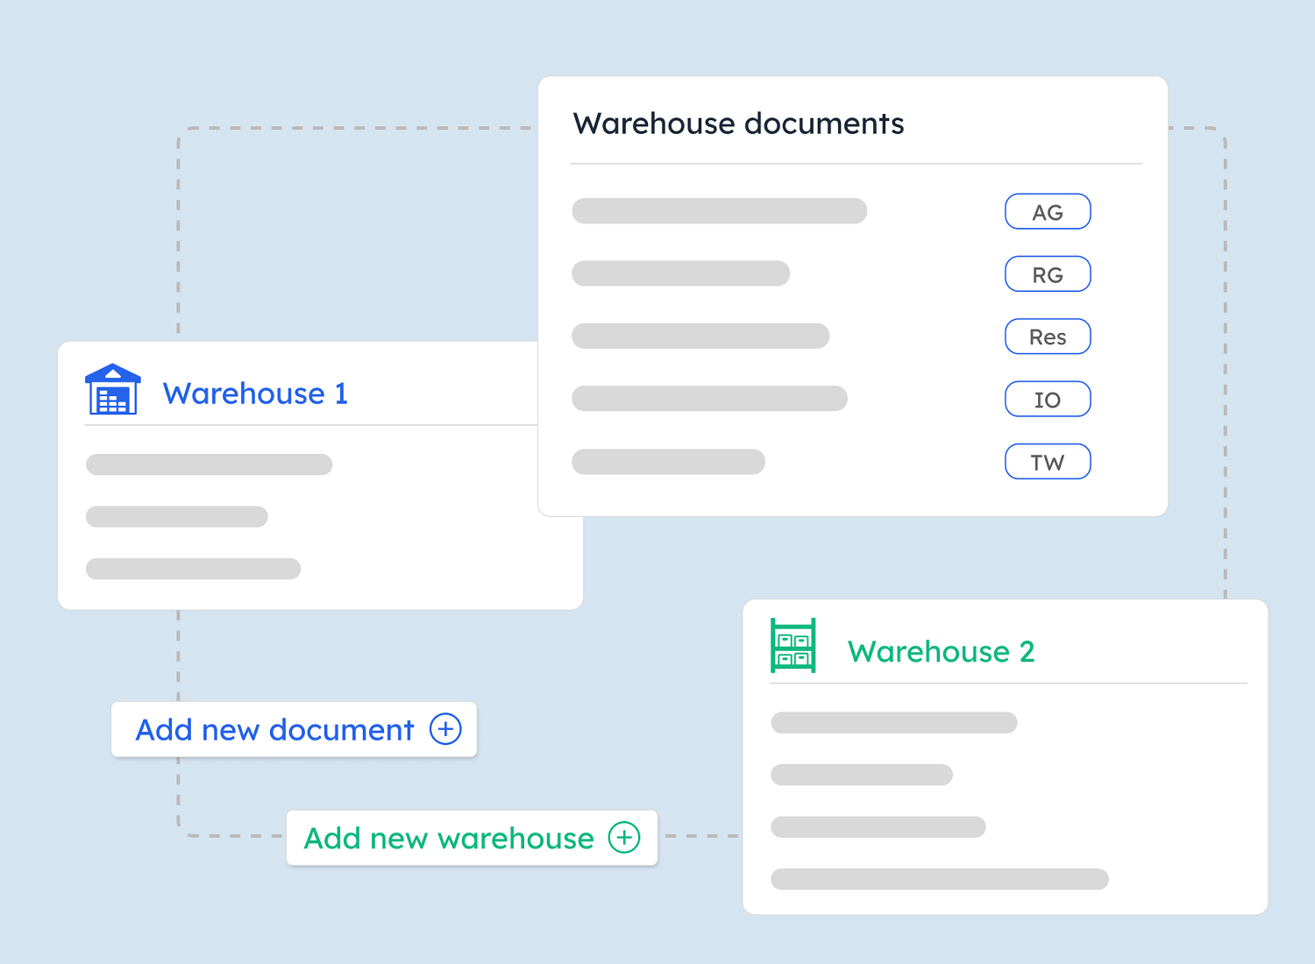Click the plus icon next to Add new document
The width and height of the screenshot is (1315, 964).
(x=445, y=729)
